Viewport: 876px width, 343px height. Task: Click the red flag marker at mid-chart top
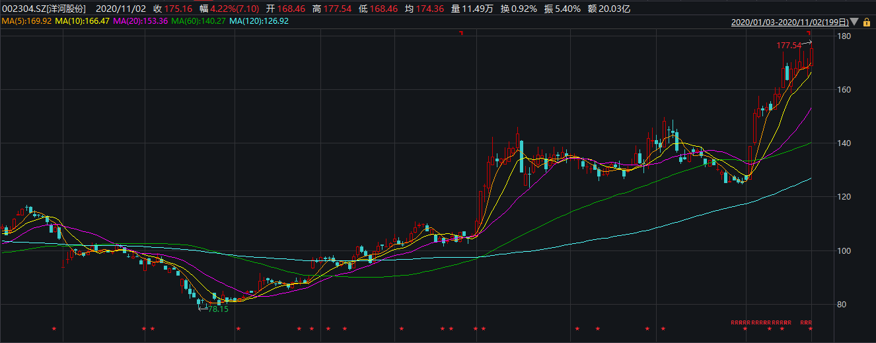(x=461, y=33)
